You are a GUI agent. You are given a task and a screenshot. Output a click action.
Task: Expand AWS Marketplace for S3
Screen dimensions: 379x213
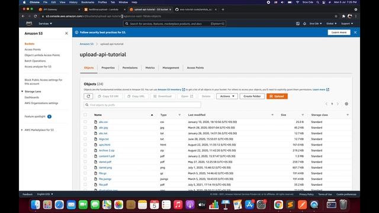pyautogui.click(x=22, y=130)
